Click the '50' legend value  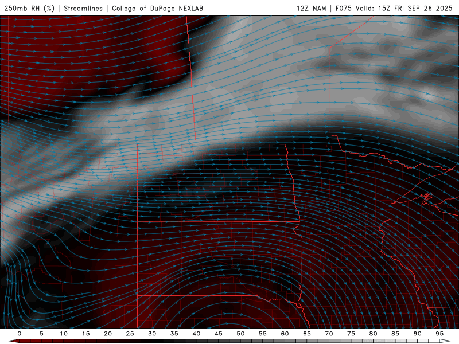click(240, 334)
